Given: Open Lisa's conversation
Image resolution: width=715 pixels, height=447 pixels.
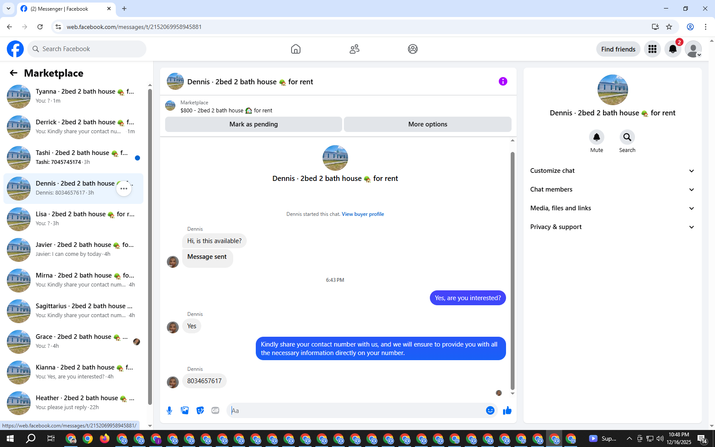Looking at the screenshot, I should (x=73, y=219).
